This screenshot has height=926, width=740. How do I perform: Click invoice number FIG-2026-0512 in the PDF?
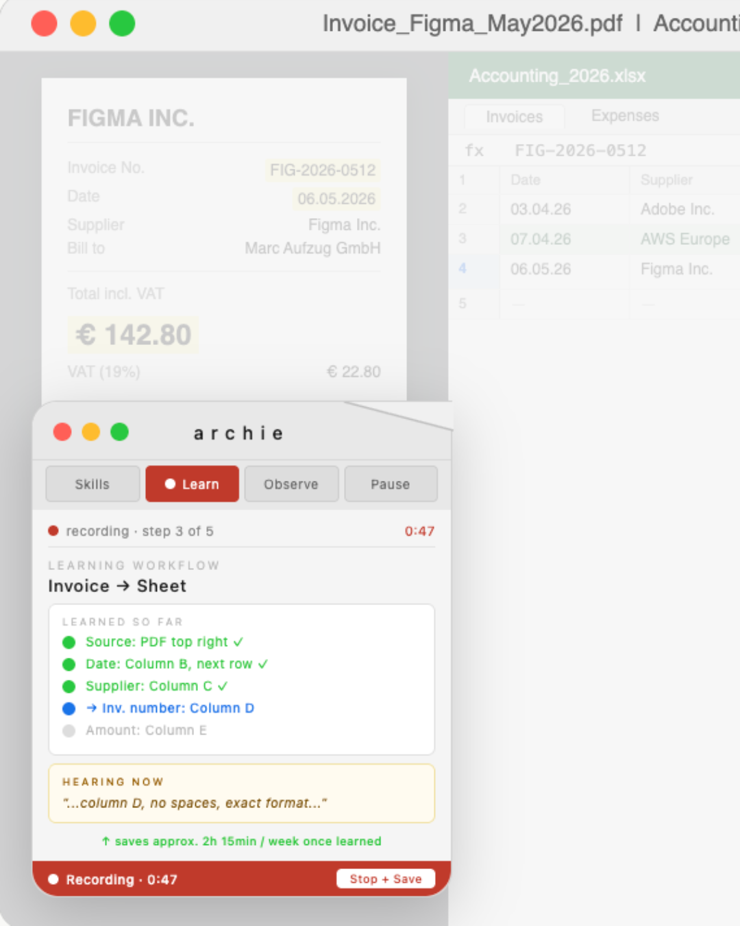point(323,170)
